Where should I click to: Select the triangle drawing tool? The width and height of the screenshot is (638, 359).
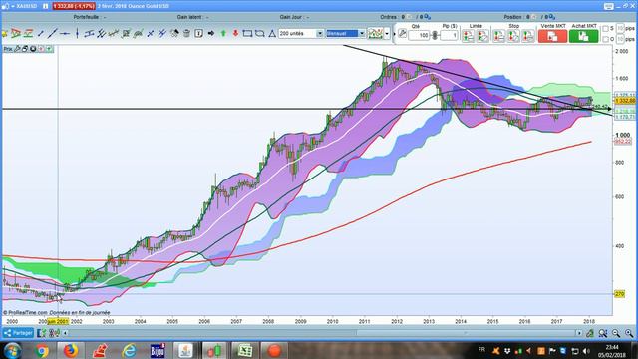coord(272,33)
